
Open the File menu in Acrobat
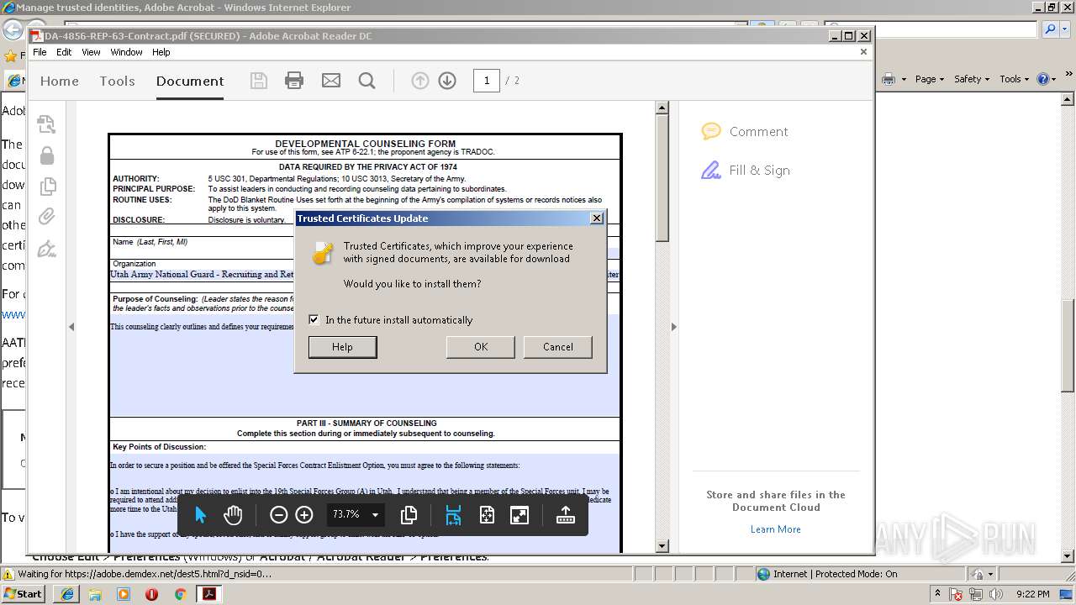click(x=40, y=52)
